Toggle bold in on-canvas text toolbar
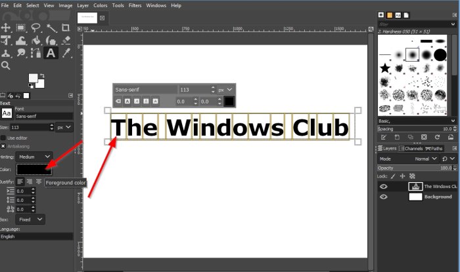 (x=127, y=101)
